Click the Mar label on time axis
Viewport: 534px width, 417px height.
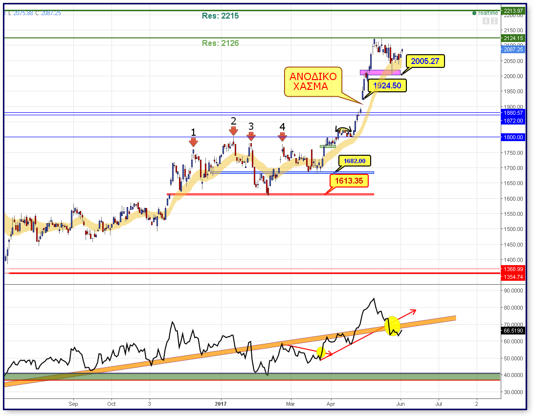290,404
